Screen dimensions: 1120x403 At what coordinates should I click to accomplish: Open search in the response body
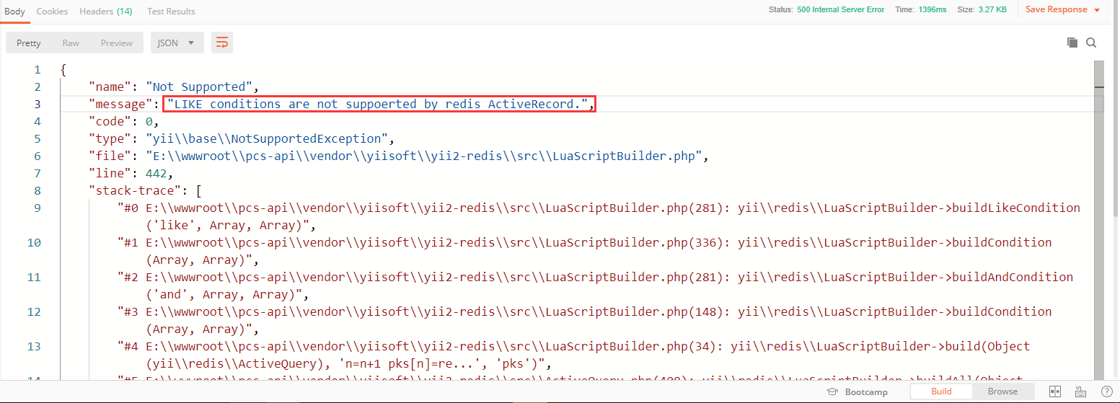[x=1091, y=43]
